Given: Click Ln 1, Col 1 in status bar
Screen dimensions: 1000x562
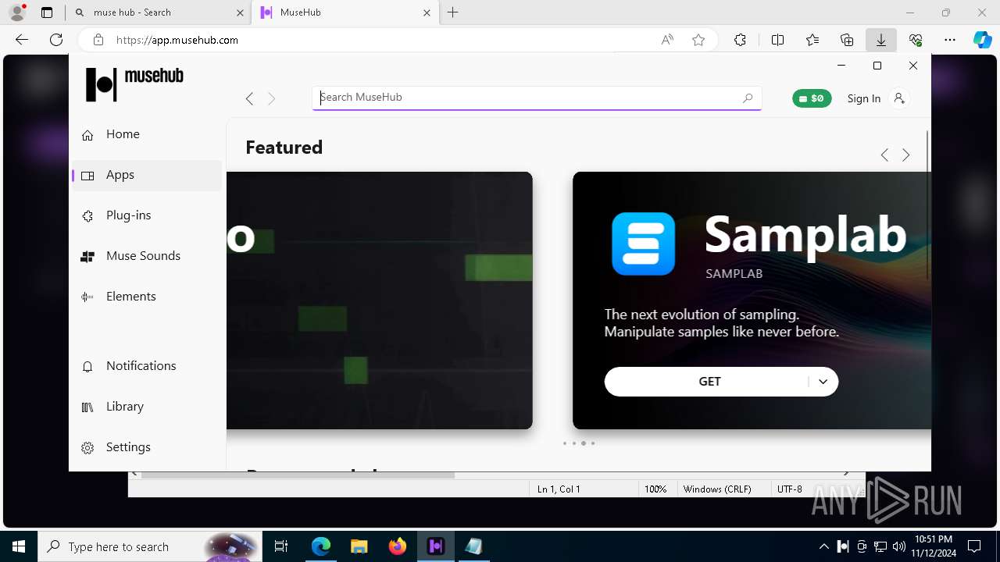Looking at the screenshot, I should coord(559,489).
